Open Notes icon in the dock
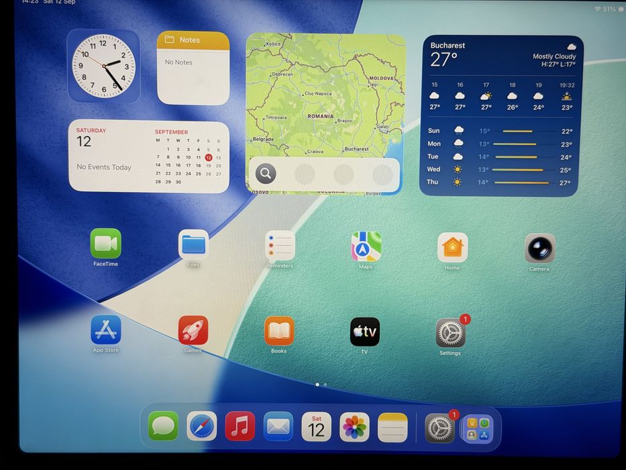The width and height of the screenshot is (626, 470). (x=393, y=428)
